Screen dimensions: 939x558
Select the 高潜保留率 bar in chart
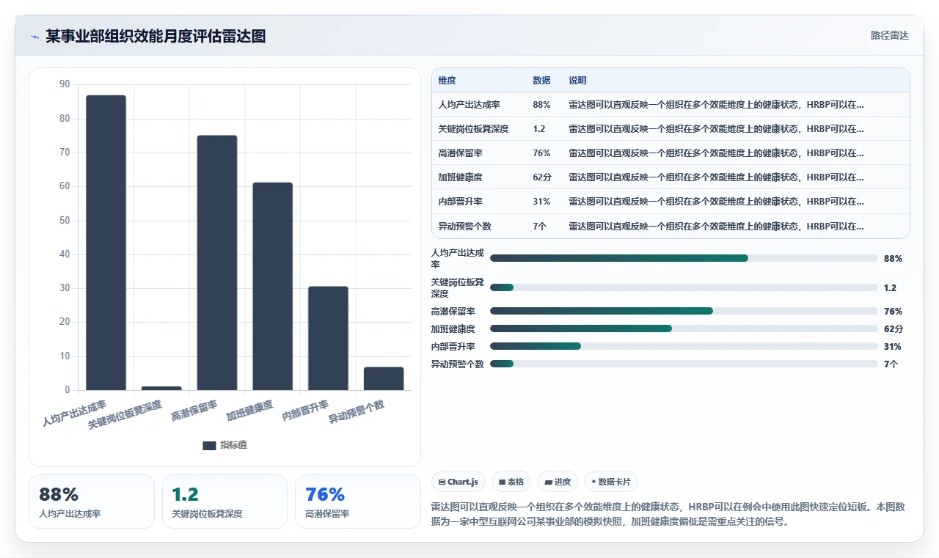click(x=217, y=263)
